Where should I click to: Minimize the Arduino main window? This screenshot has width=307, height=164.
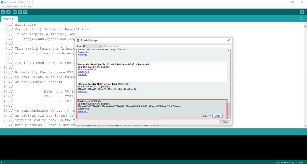(x=283, y=2)
